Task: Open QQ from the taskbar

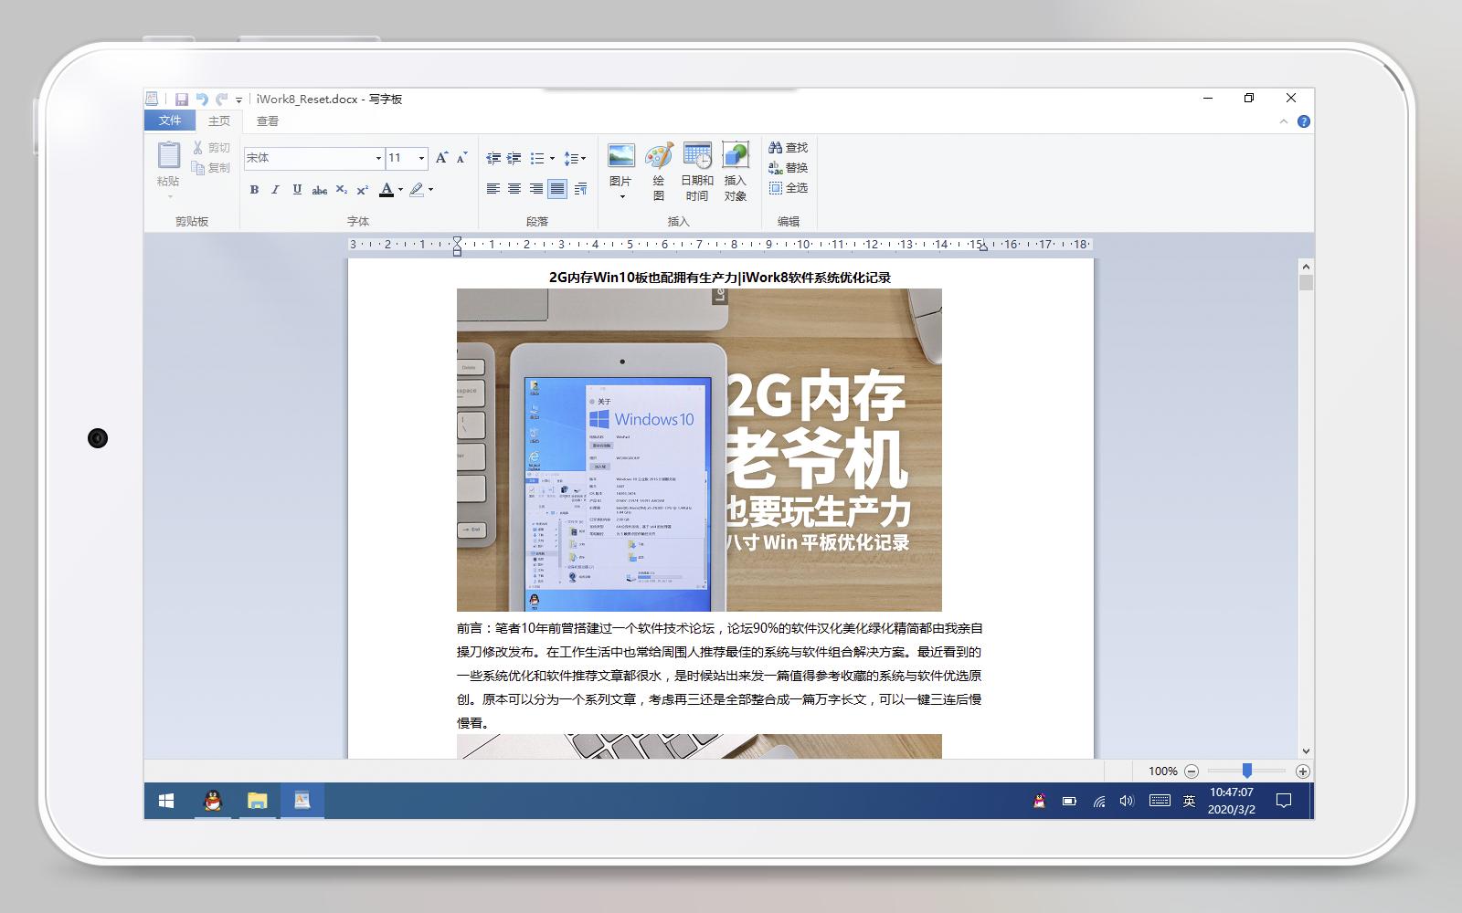Action: tap(211, 801)
